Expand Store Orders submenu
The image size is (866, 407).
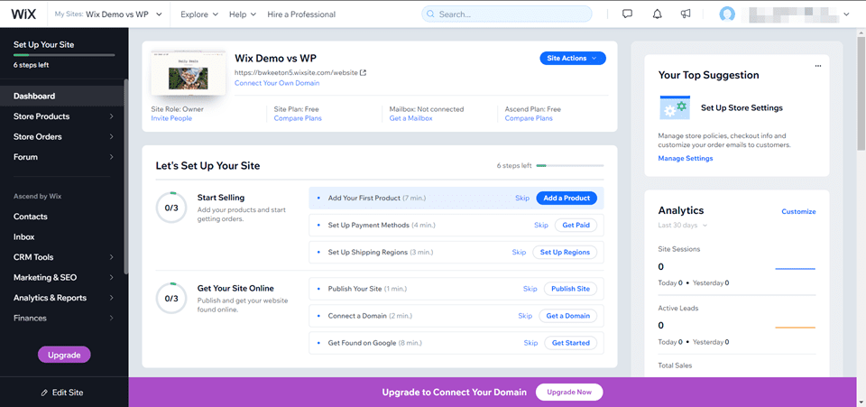(112, 137)
